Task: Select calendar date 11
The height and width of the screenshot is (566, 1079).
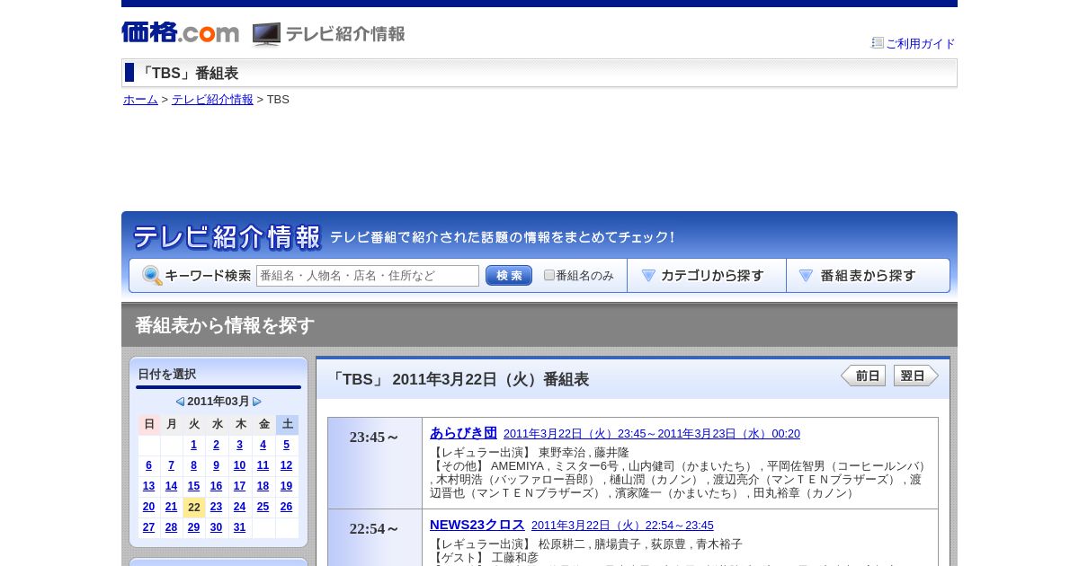Action: click(x=263, y=465)
